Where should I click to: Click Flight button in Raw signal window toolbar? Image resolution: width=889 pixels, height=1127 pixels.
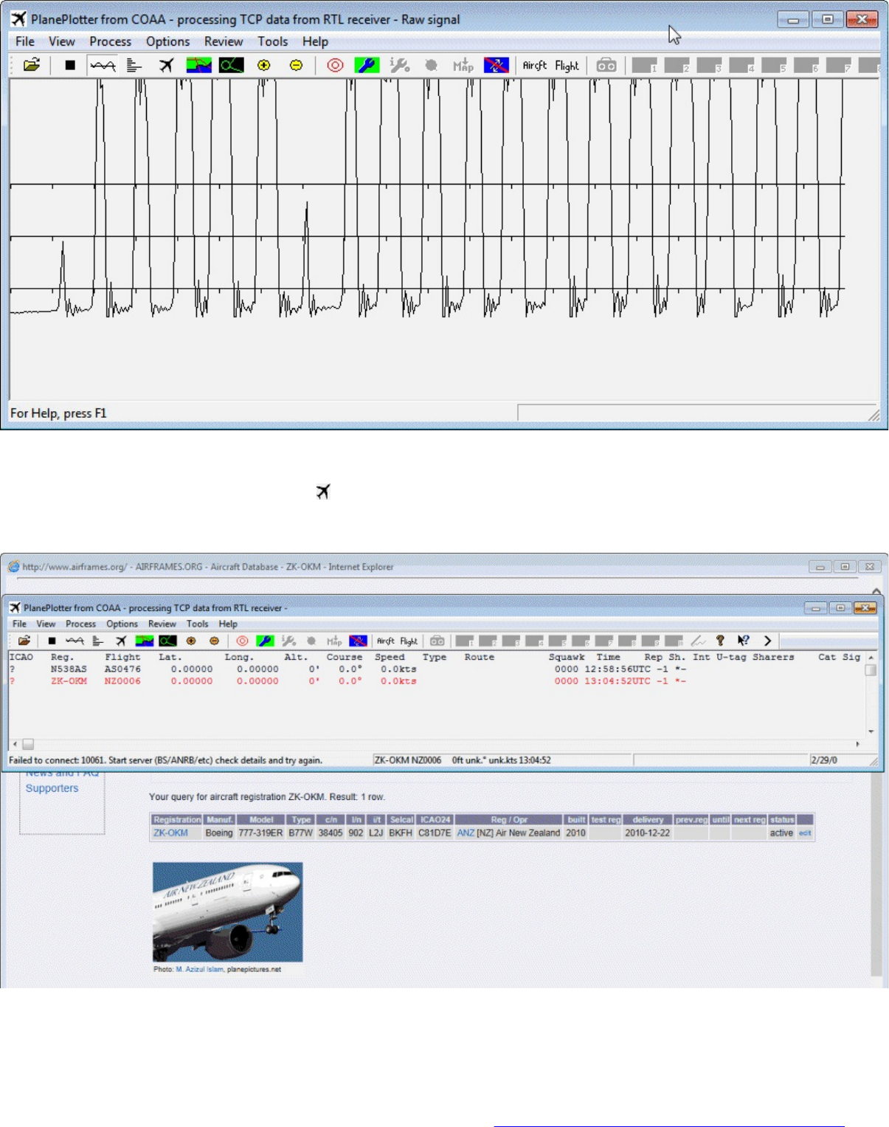(567, 65)
